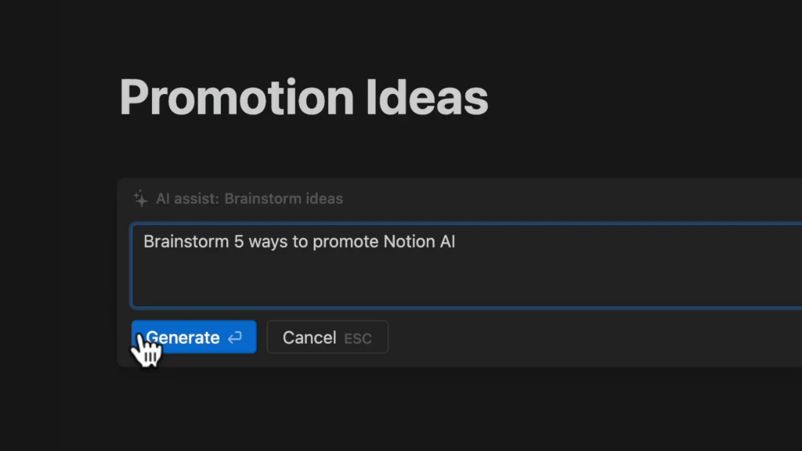The width and height of the screenshot is (802, 451).
Task: Click the ESC shortcut hint beside Cancel
Action: click(x=358, y=338)
